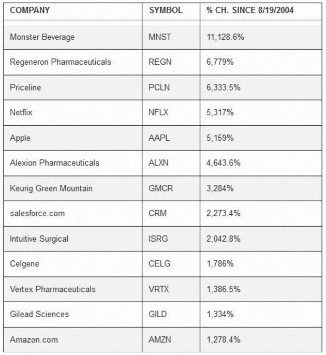Click the MNST ticker symbol

click(160, 37)
